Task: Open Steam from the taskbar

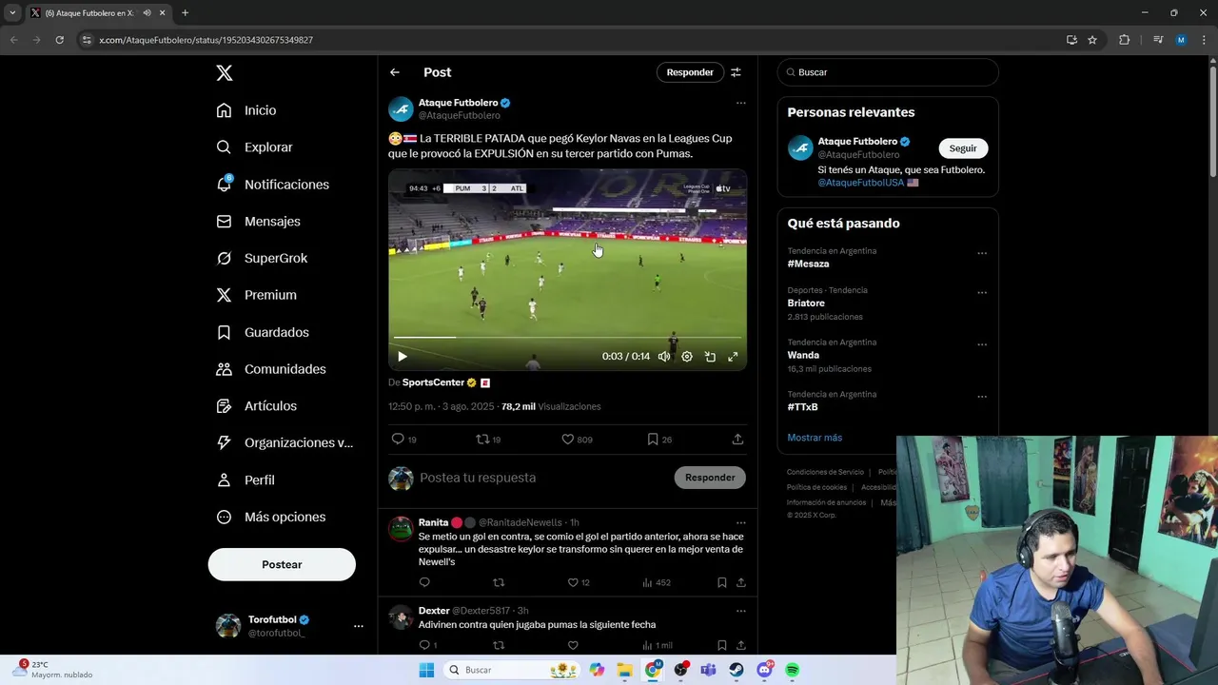Action: (x=737, y=670)
